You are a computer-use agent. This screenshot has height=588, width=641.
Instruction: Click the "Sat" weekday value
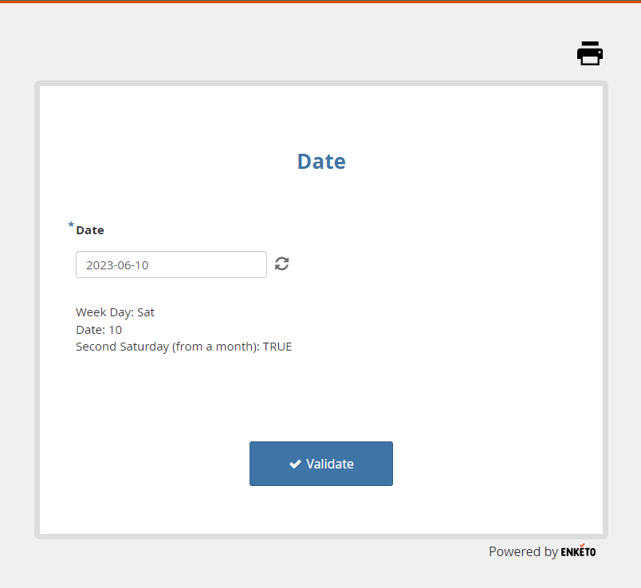146,312
